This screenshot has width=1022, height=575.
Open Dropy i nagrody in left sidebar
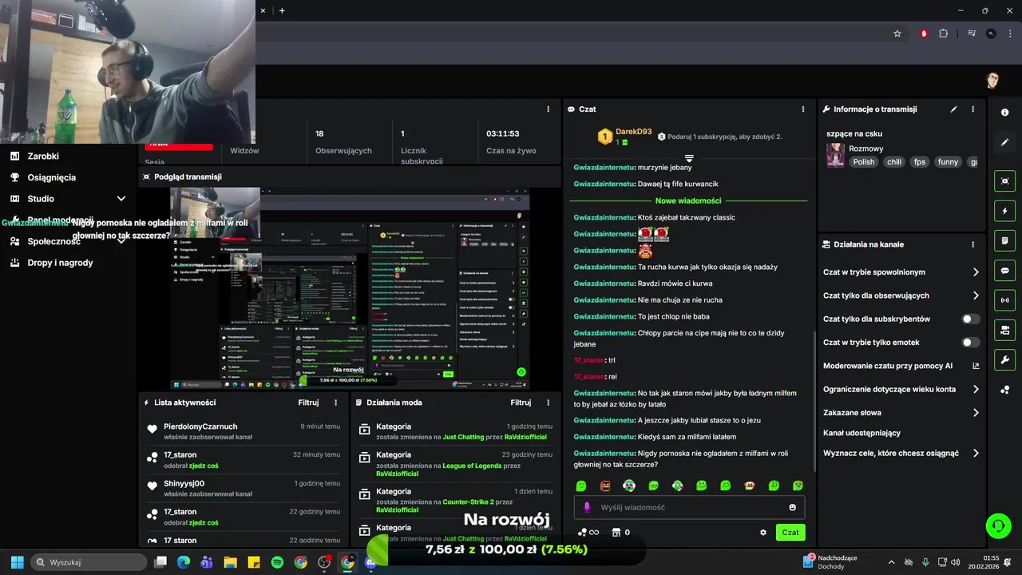(60, 263)
